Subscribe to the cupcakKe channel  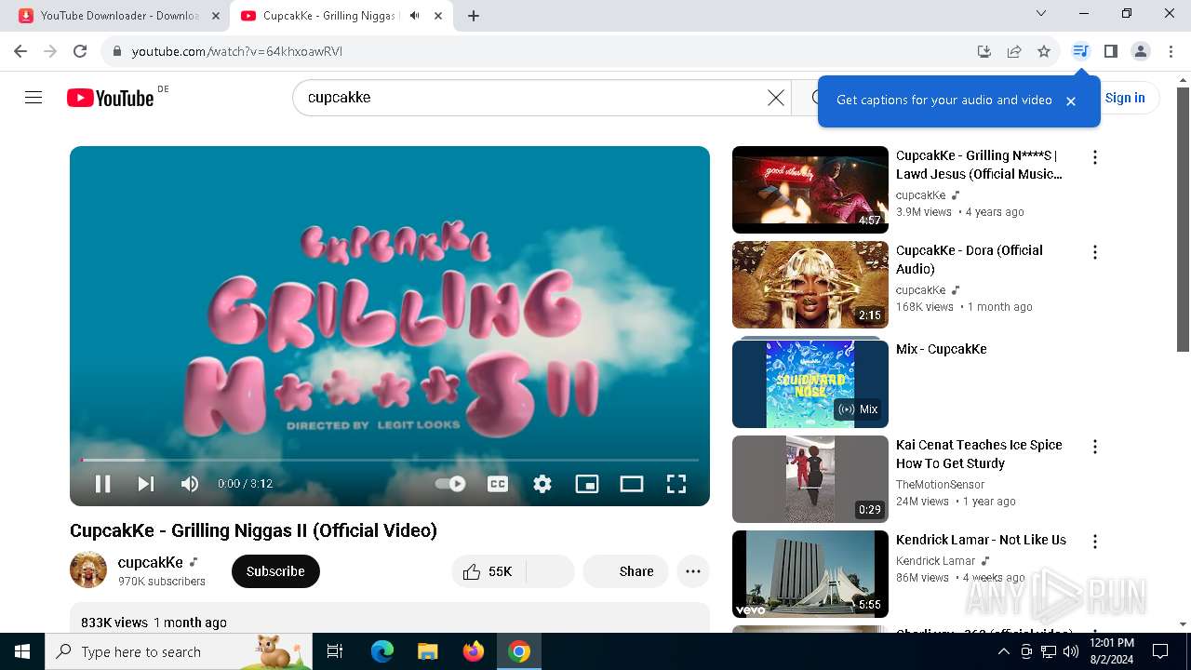(x=275, y=571)
